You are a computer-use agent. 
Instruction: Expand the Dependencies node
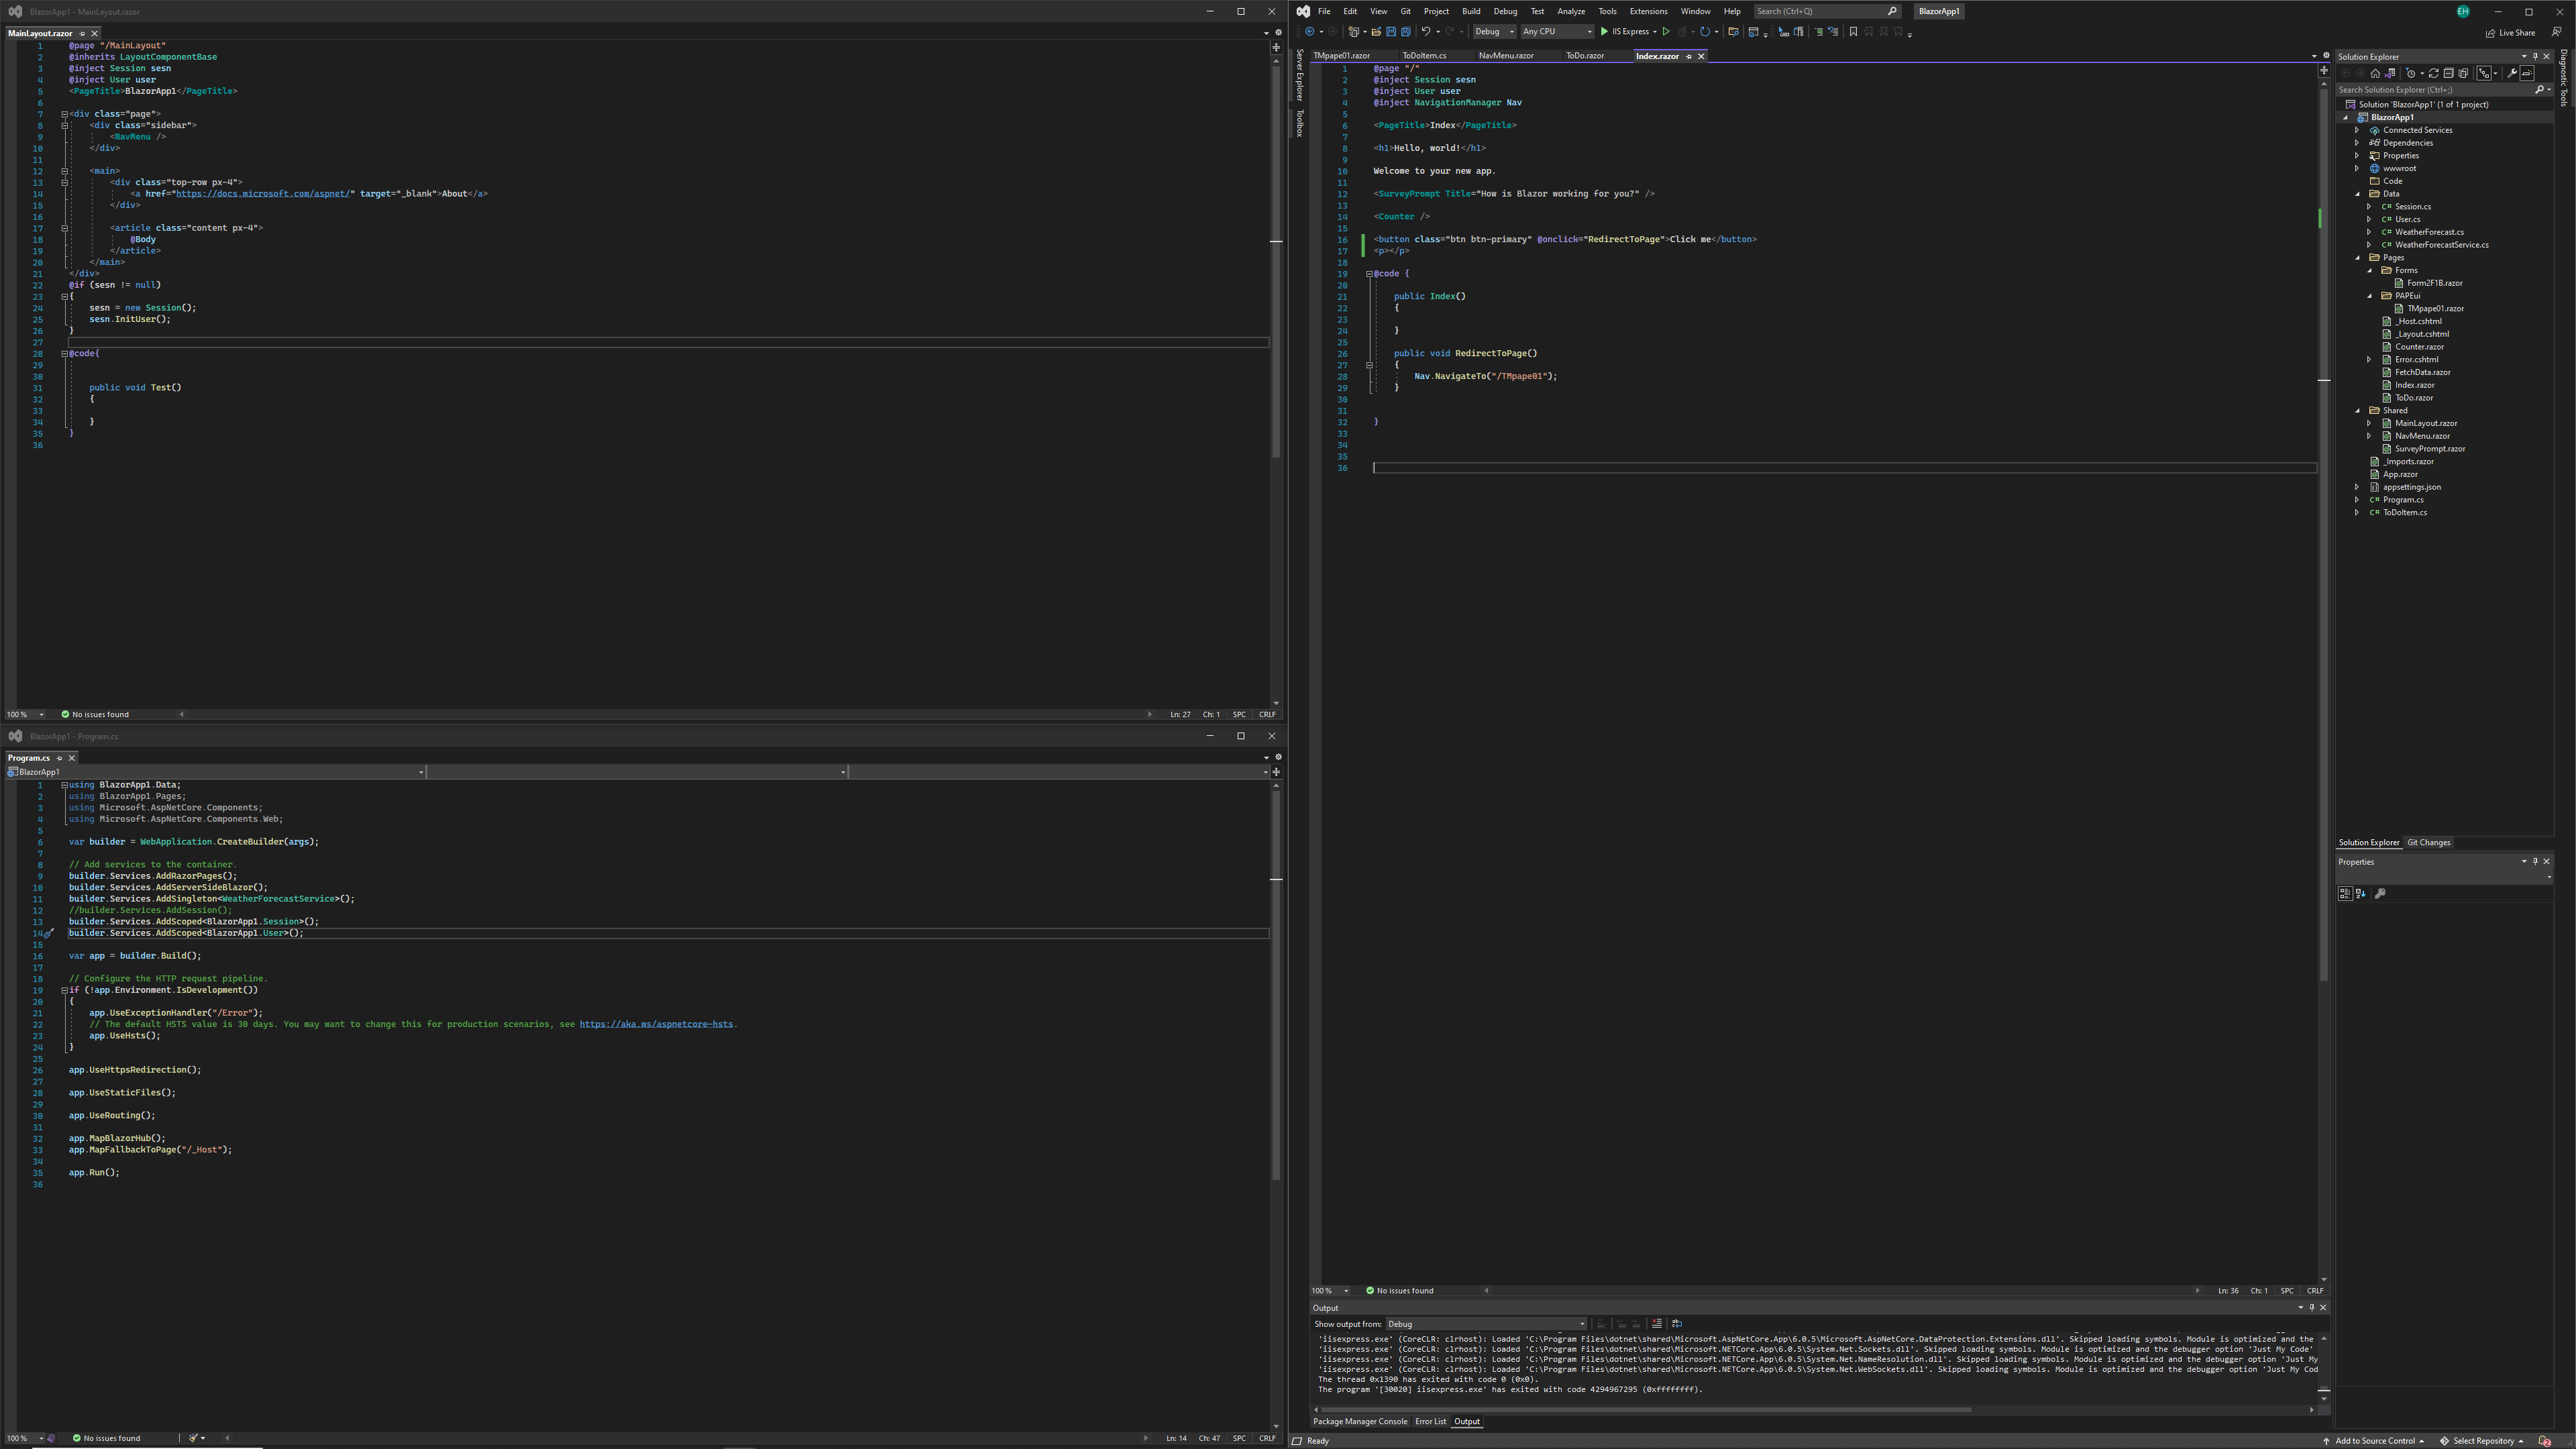coord(2358,143)
